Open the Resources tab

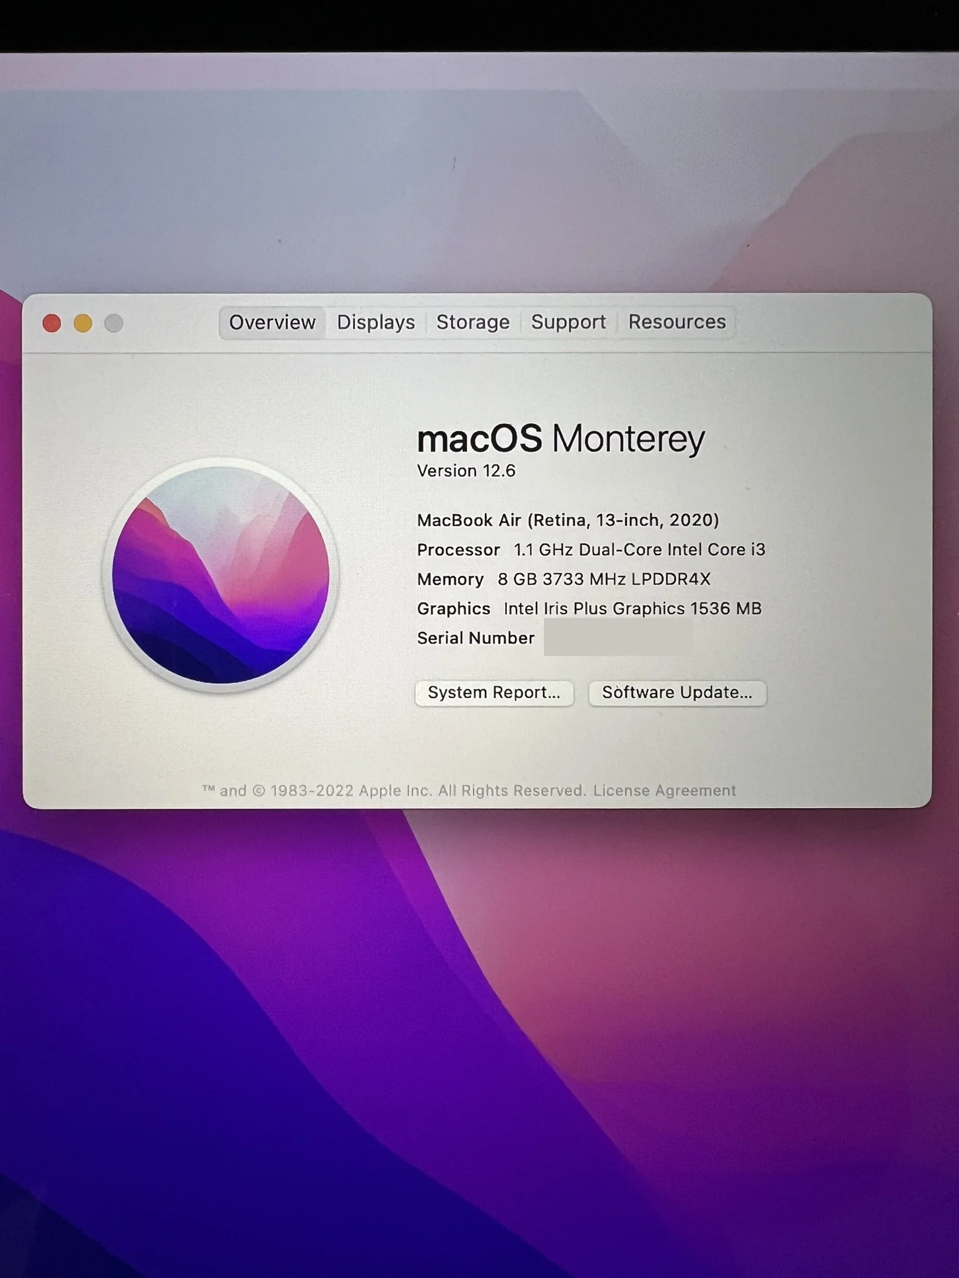(x=676, y=322)
